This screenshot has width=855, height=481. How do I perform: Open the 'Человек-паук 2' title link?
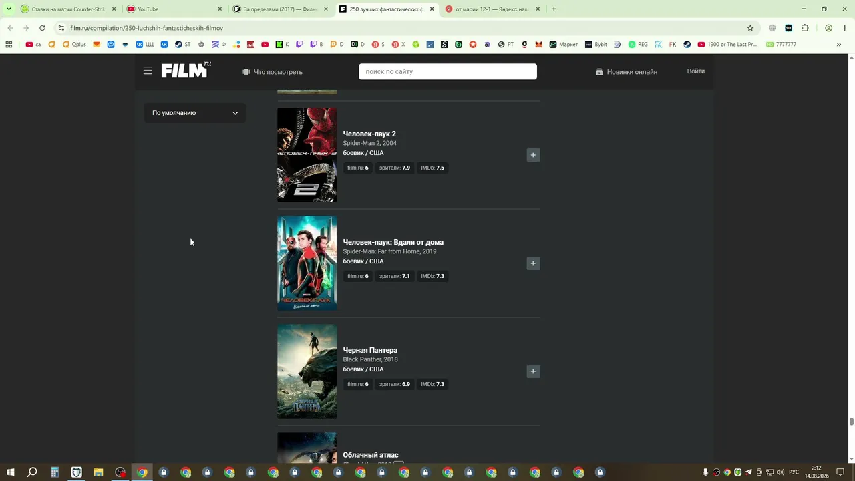(369, 134)
